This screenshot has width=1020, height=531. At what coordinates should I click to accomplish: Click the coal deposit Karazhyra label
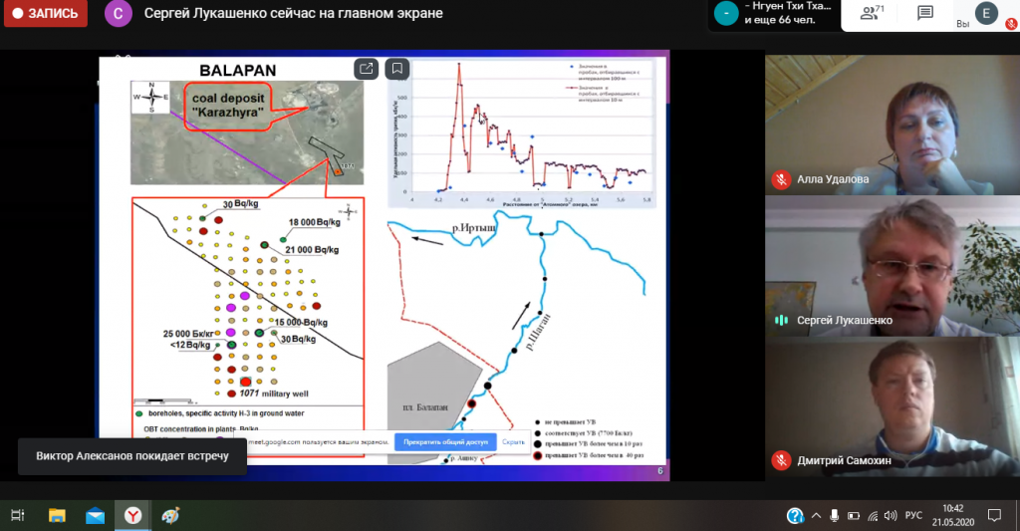(x=228, y=106)
